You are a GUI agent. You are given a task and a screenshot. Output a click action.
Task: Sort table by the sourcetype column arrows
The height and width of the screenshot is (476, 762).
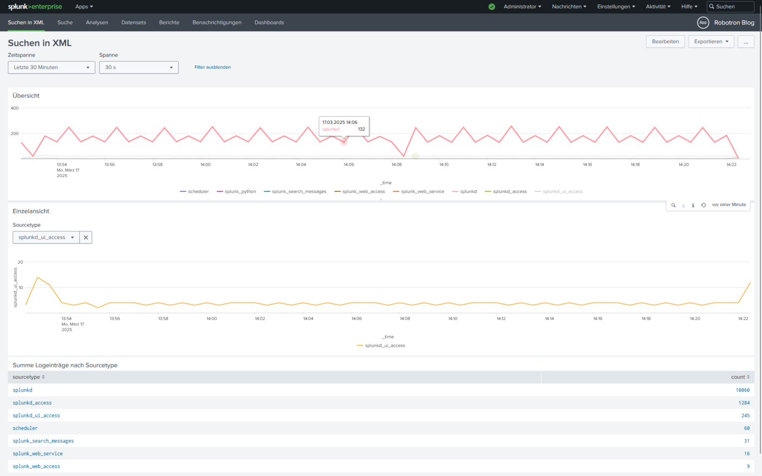pos(43,377)
